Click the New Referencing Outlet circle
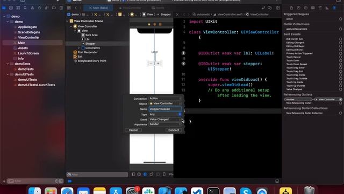 point(340,103)
